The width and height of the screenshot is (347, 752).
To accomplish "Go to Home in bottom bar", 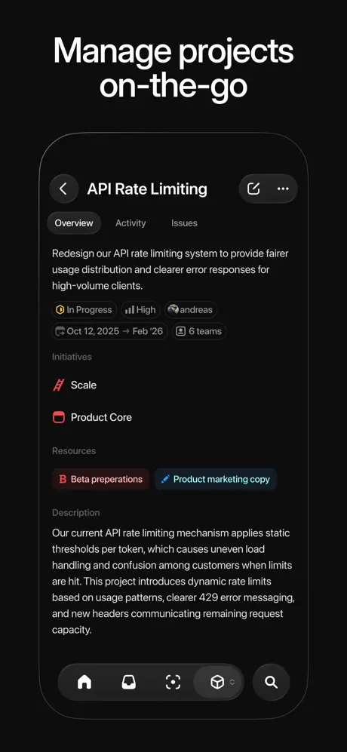I will click(84, 682).
